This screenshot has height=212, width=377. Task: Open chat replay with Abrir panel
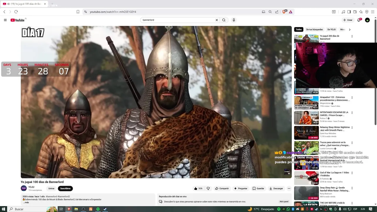tap(284, 202)
